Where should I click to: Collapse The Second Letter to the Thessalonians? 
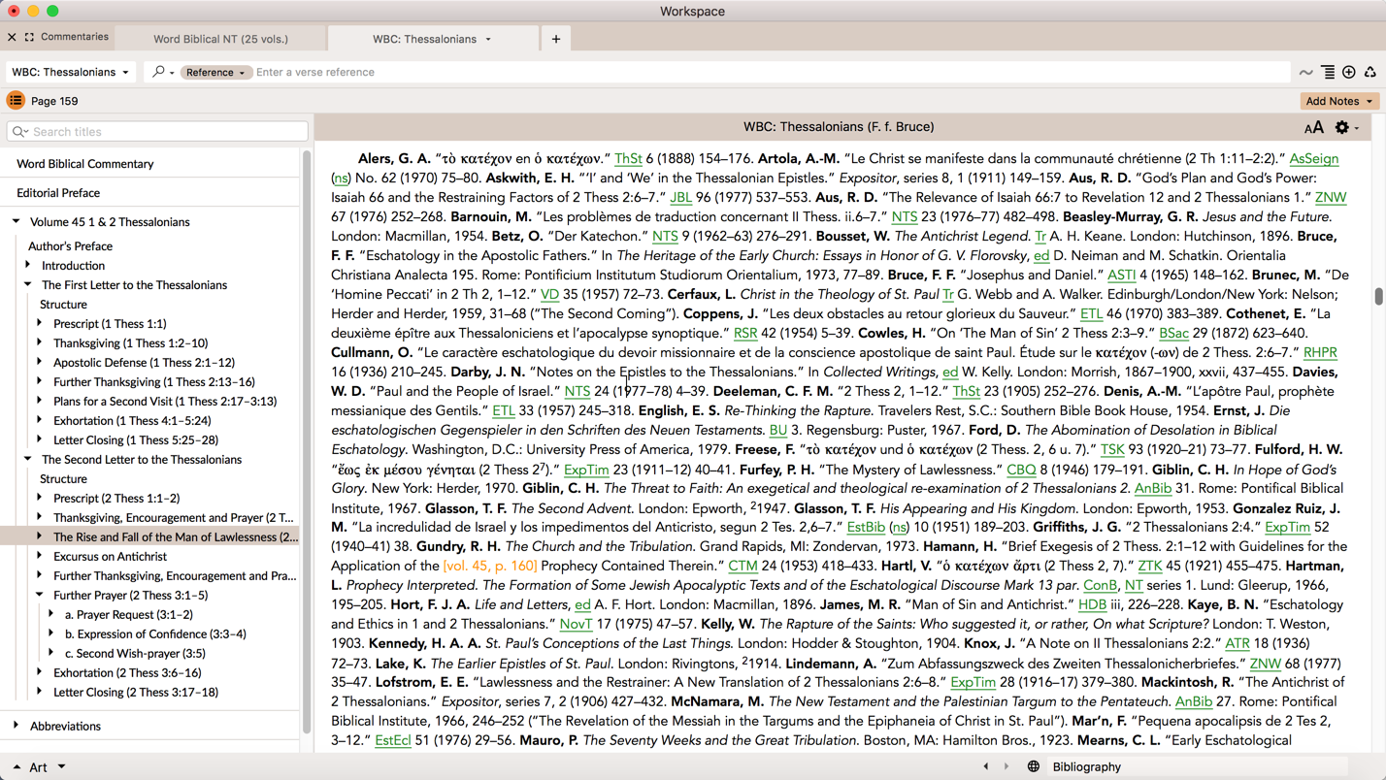(28, 459)
